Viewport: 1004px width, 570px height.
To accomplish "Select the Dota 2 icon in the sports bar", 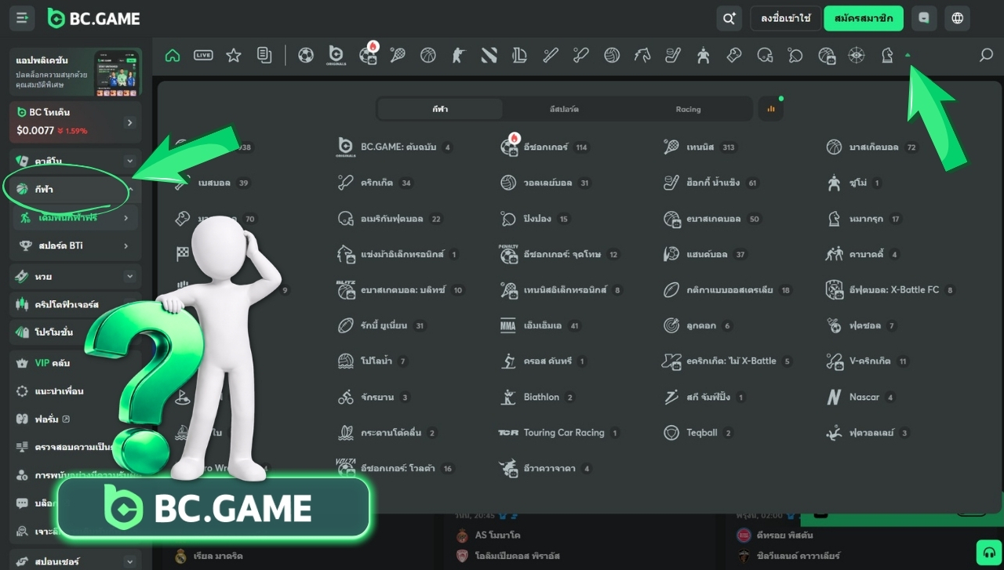I will point(489,55).
